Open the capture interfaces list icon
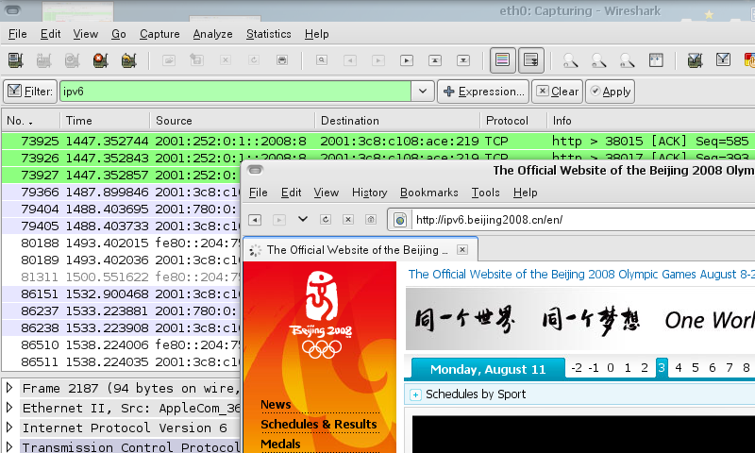The height and width of the screenshot is (453, 755). tap(15, 60)
